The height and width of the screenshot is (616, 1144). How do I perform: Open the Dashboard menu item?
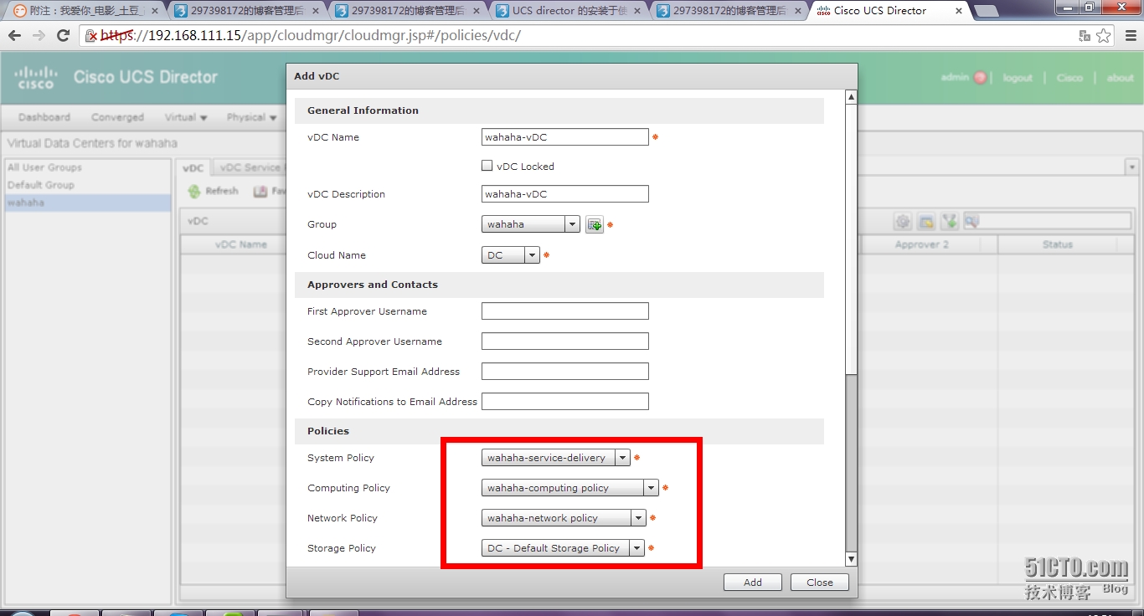click(44, 117)
